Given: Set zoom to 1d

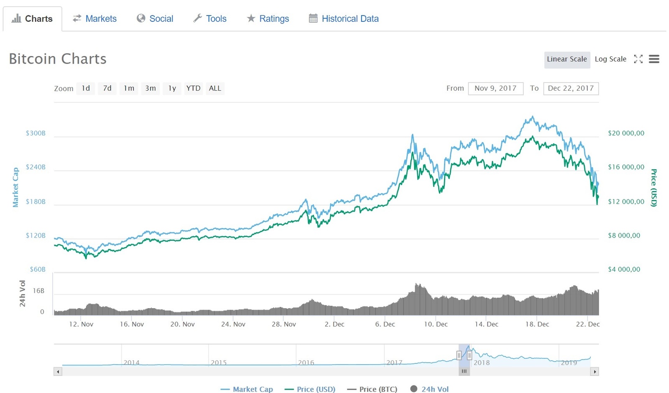Looking at the screenshot, I should tap(86, 88).
